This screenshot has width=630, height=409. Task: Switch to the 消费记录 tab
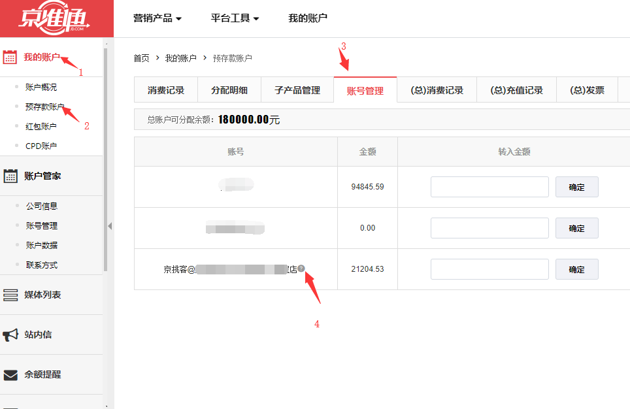click(165, 90)
